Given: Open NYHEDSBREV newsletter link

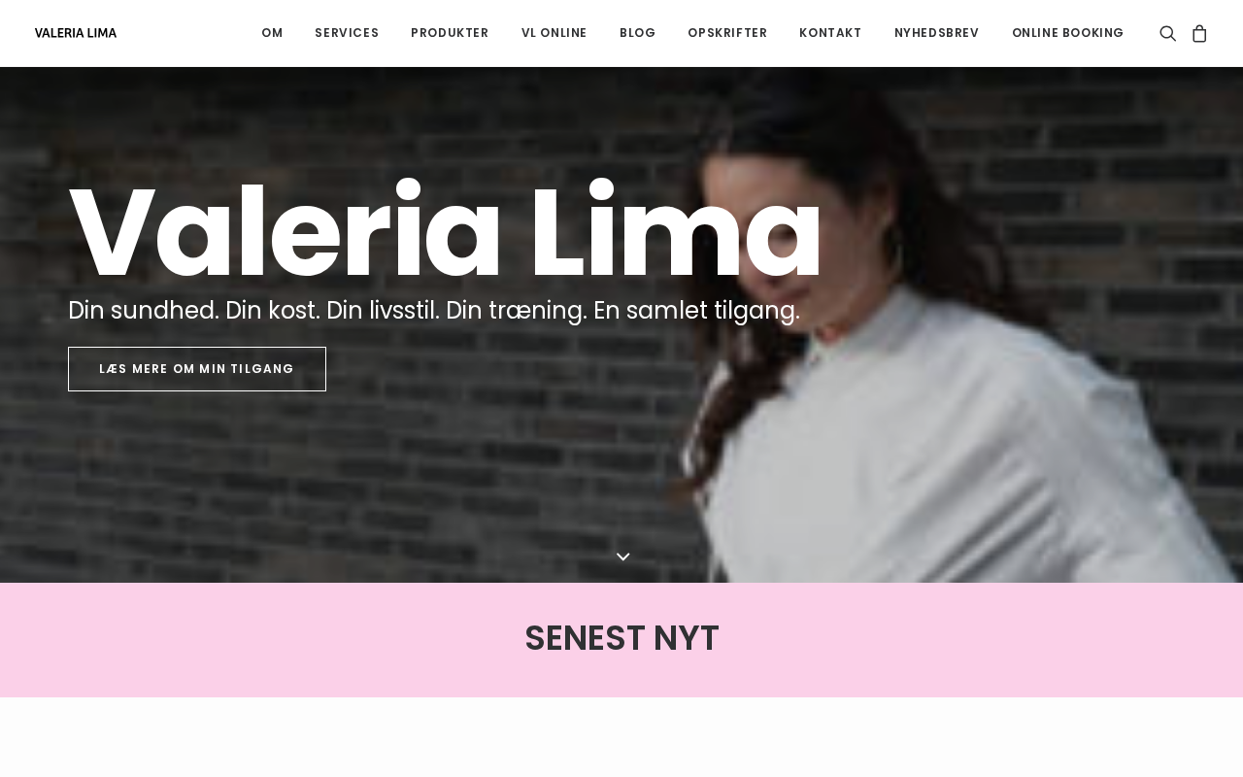Looking at the screenshot, I should (937, 33).
